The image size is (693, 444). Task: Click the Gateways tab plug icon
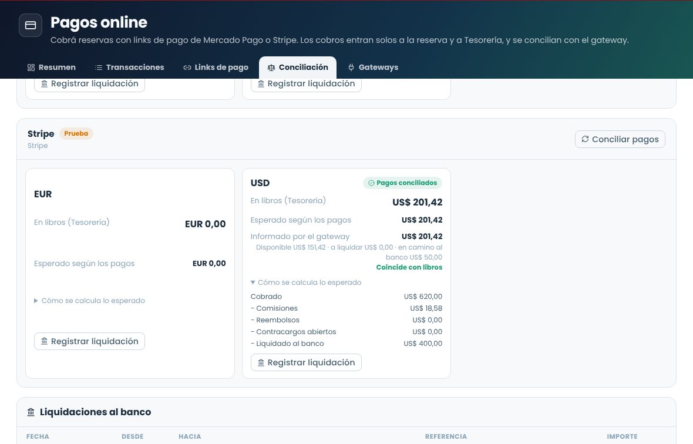[x=351, y=68]
